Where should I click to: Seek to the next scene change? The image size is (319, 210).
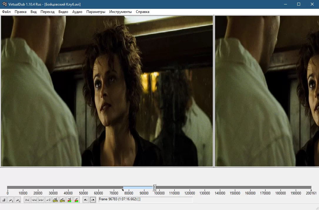pos(76,200)
